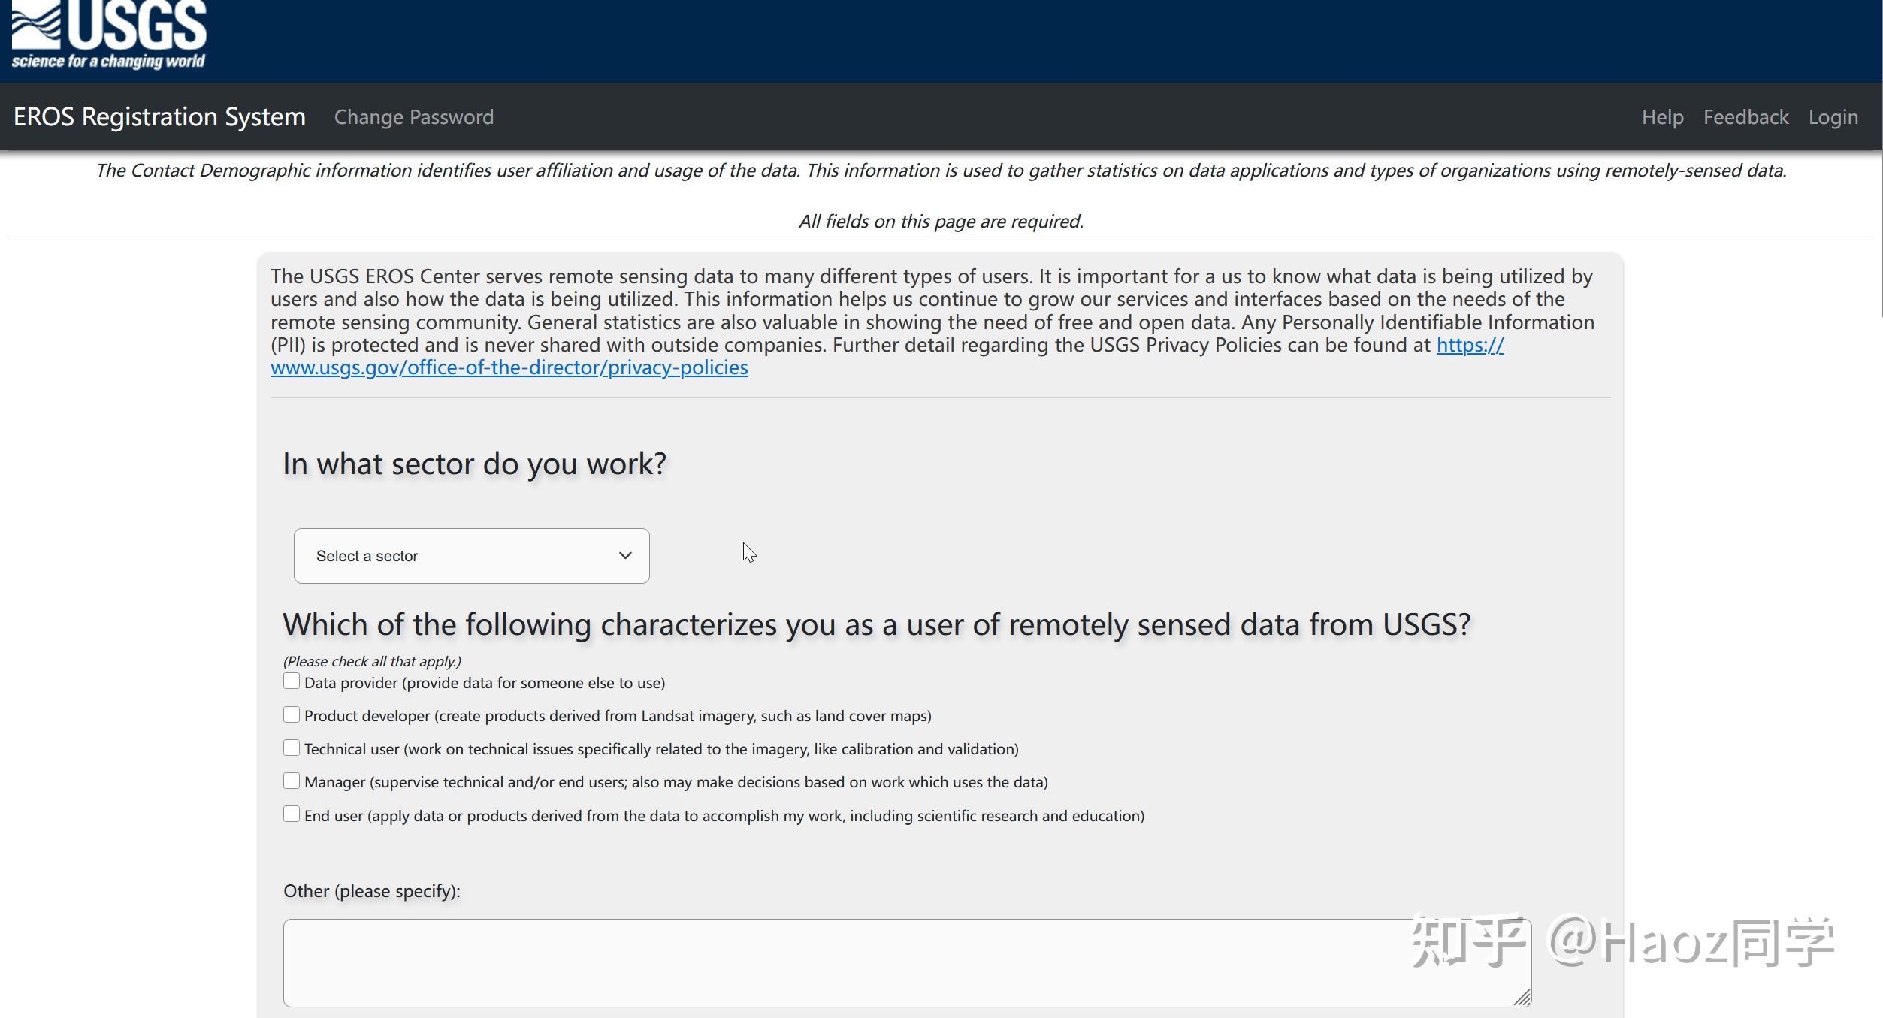Click the Data provider label text
Image resolution: width=1883 pixels, height=1018 pixels.
coord(485,683)
